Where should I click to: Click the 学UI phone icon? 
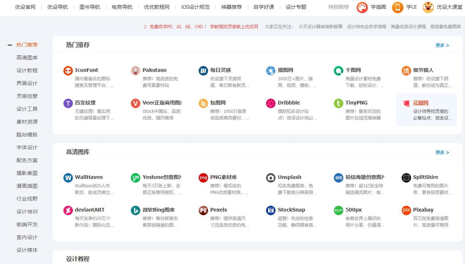(398, 7)
